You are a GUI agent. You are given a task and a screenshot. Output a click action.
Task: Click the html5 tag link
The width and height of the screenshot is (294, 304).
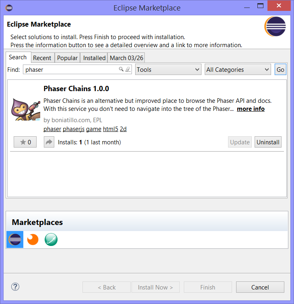(111, 129)
